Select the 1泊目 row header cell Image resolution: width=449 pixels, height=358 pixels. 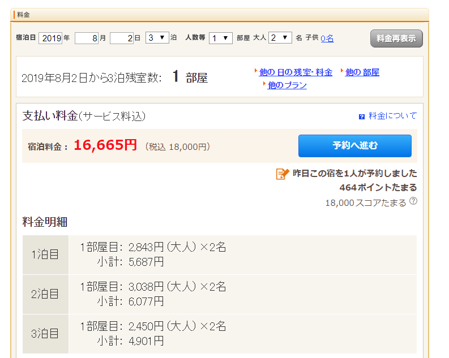pyautogui.click(x=45, y=255)
